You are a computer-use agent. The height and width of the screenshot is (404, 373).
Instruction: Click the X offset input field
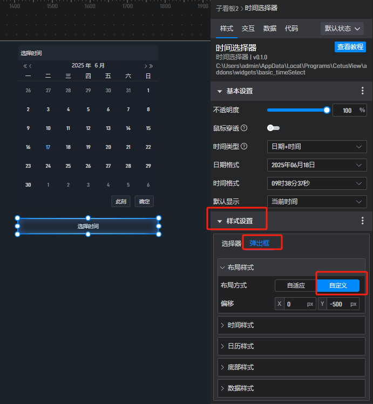[x=295, y=304]
